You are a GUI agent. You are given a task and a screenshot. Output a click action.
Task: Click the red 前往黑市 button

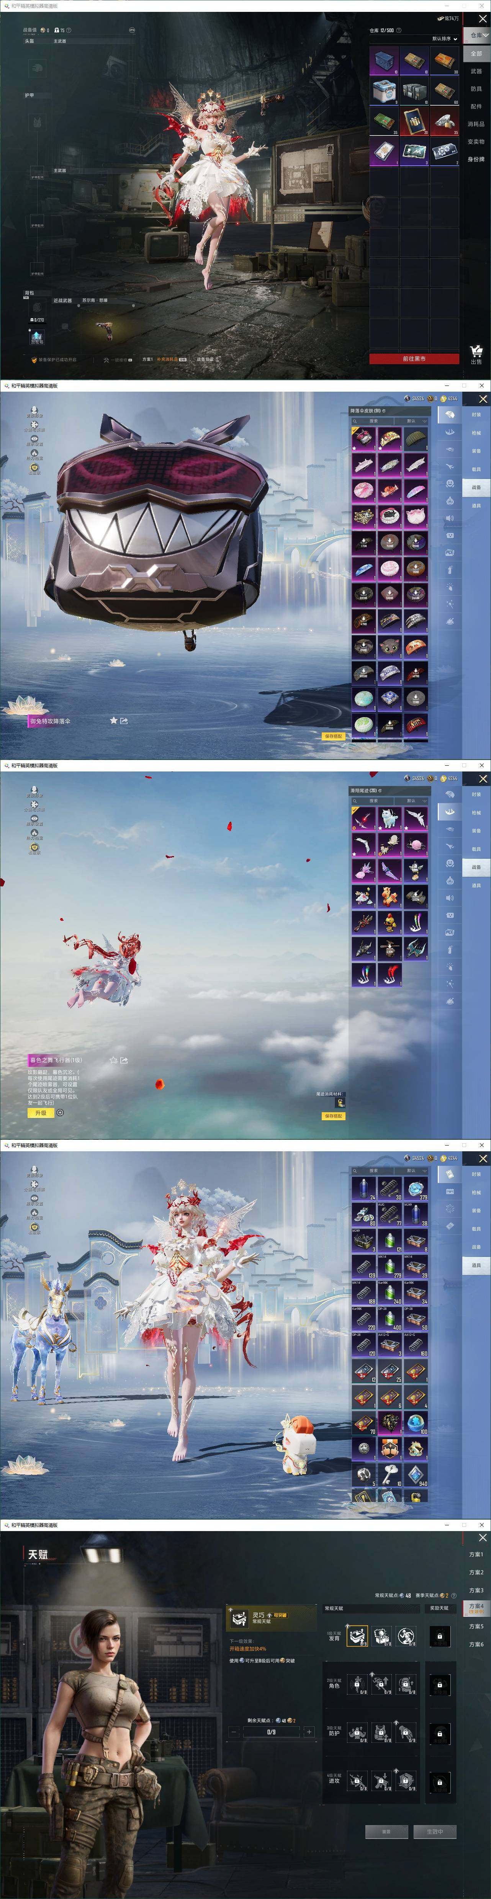point(414,358)
